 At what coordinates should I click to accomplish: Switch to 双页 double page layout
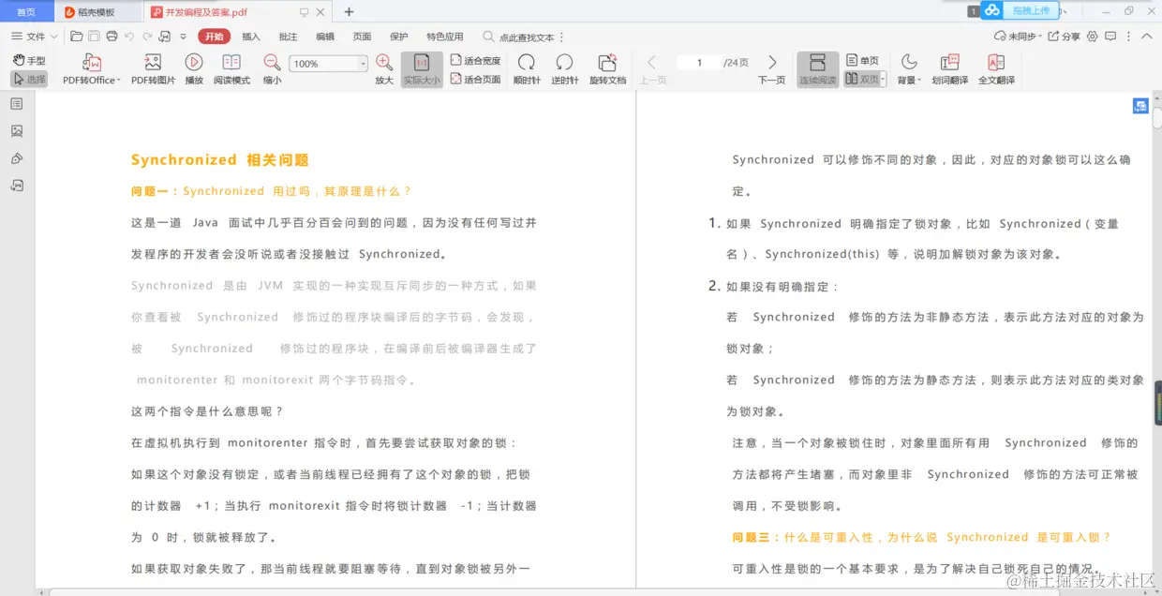pos(861,80)
